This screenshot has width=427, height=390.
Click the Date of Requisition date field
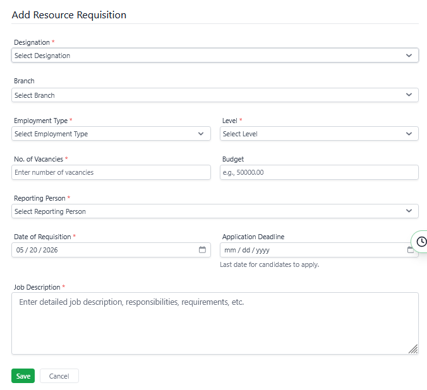click(111, 250)
